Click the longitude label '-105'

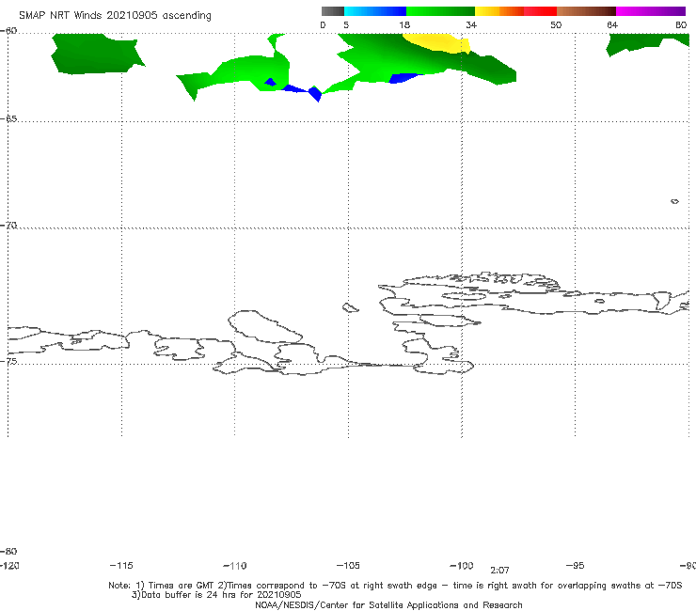348,565
